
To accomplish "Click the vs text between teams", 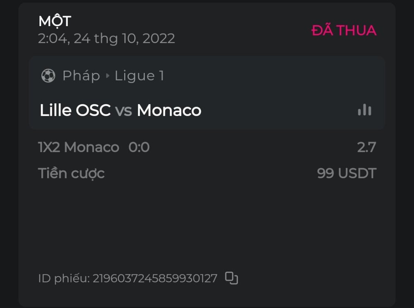I will (x=123, y=111).
